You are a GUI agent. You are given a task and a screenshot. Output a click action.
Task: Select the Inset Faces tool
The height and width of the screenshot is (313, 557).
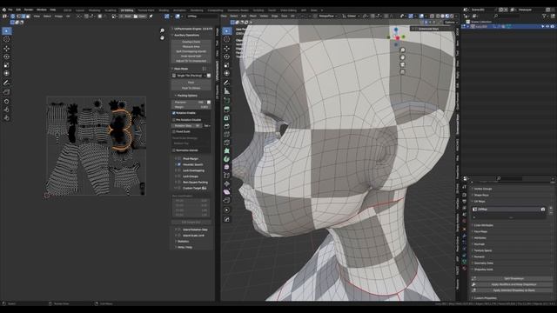click(226, 118)
